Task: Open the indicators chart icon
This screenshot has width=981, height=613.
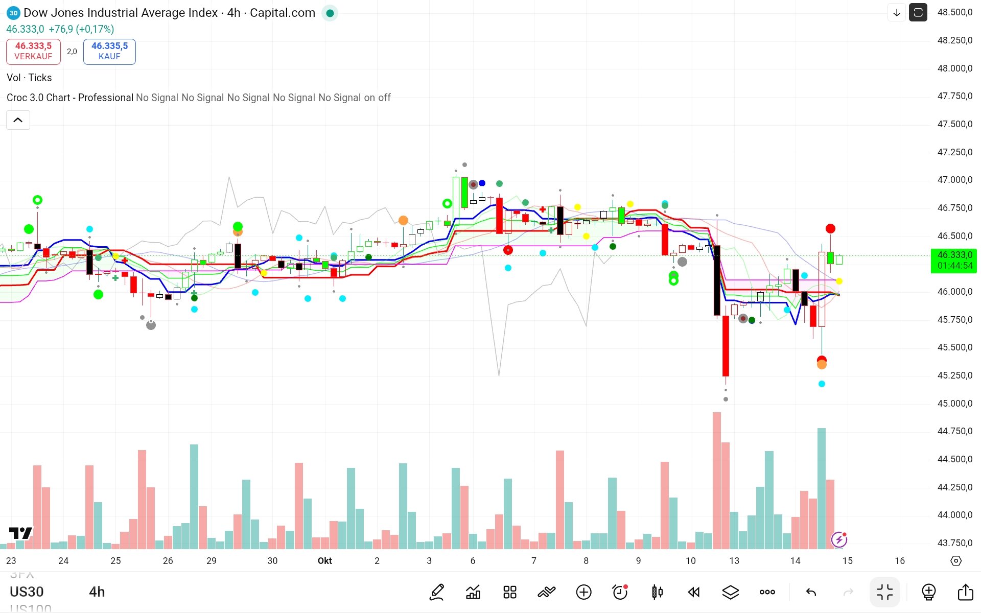Action: point(473,592)
